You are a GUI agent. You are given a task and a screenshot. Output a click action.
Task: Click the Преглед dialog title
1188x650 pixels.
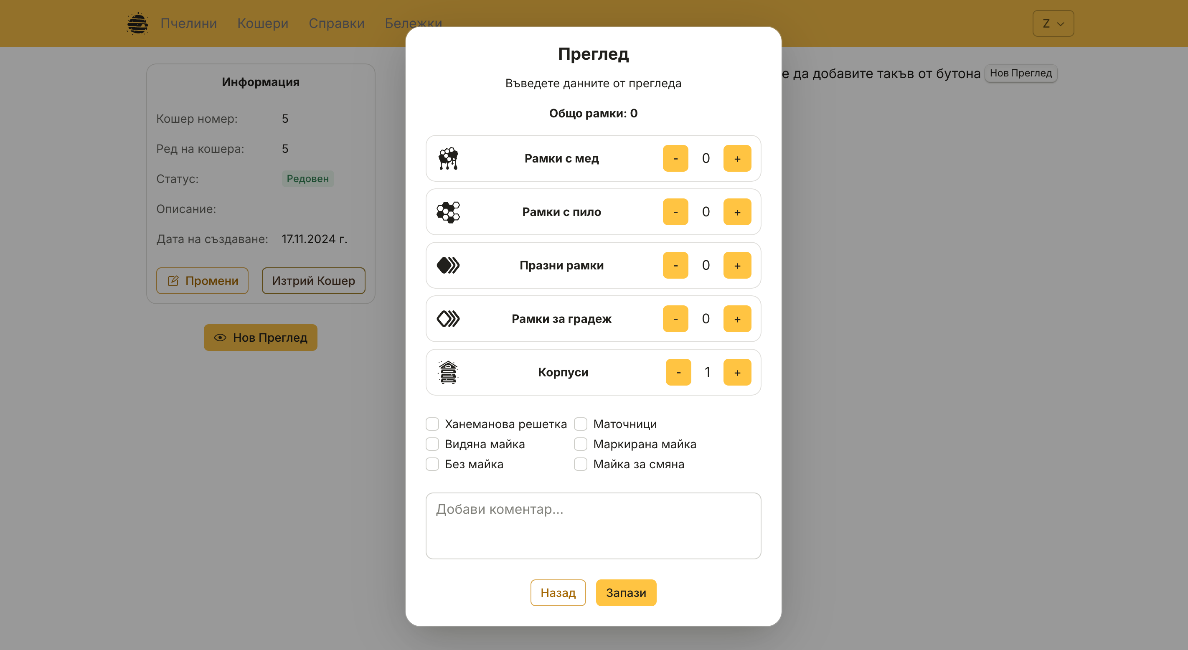pyautogui.click(x=593, y=54)
